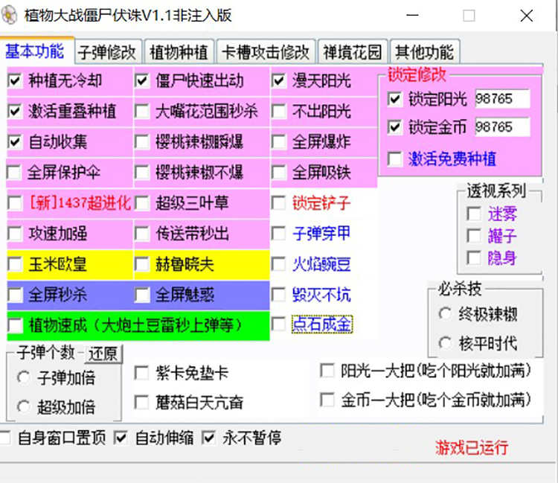The height and width of the screenshot is (483, 558).
Task: Check 全屏吸铁 option
Action: click(279, 172)
